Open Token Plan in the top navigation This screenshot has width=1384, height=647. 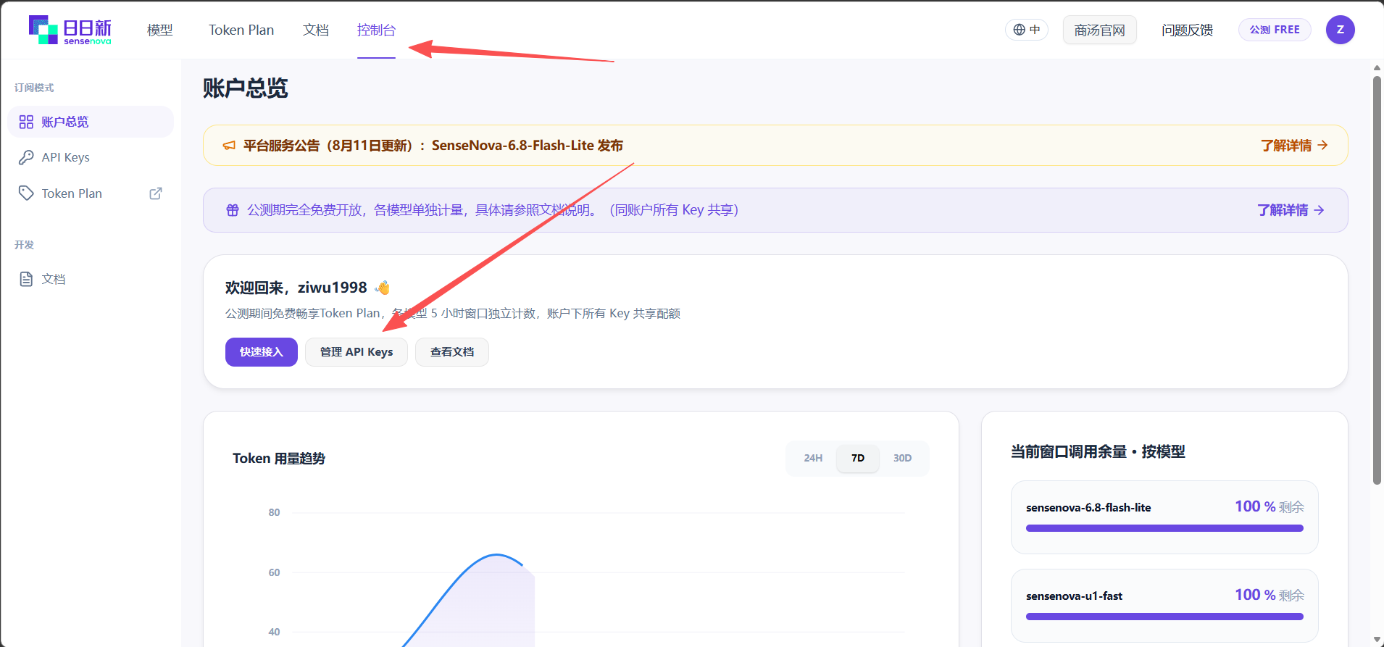coord(241,30)
